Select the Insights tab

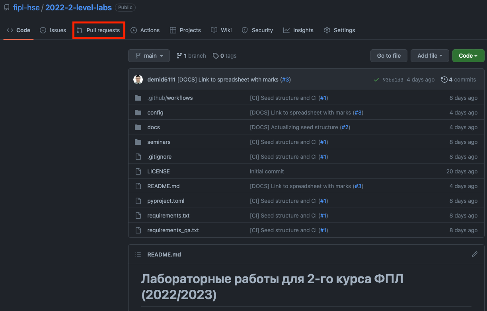298,30
